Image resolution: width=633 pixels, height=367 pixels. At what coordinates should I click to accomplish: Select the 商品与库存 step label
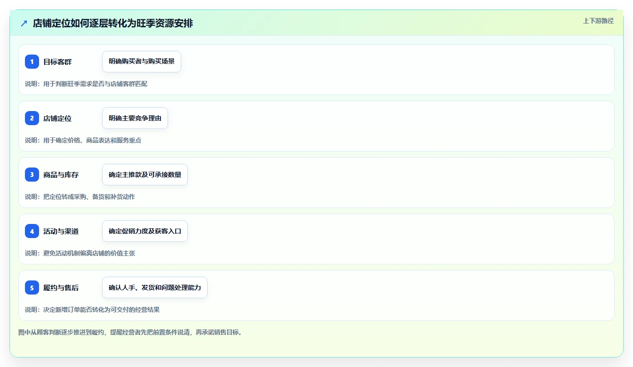point(61,175)
